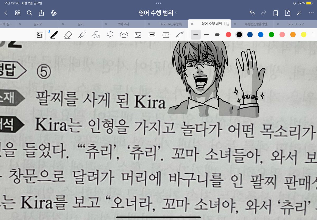Pick the red pen color
317x220 pixels.
click(229, 35)
